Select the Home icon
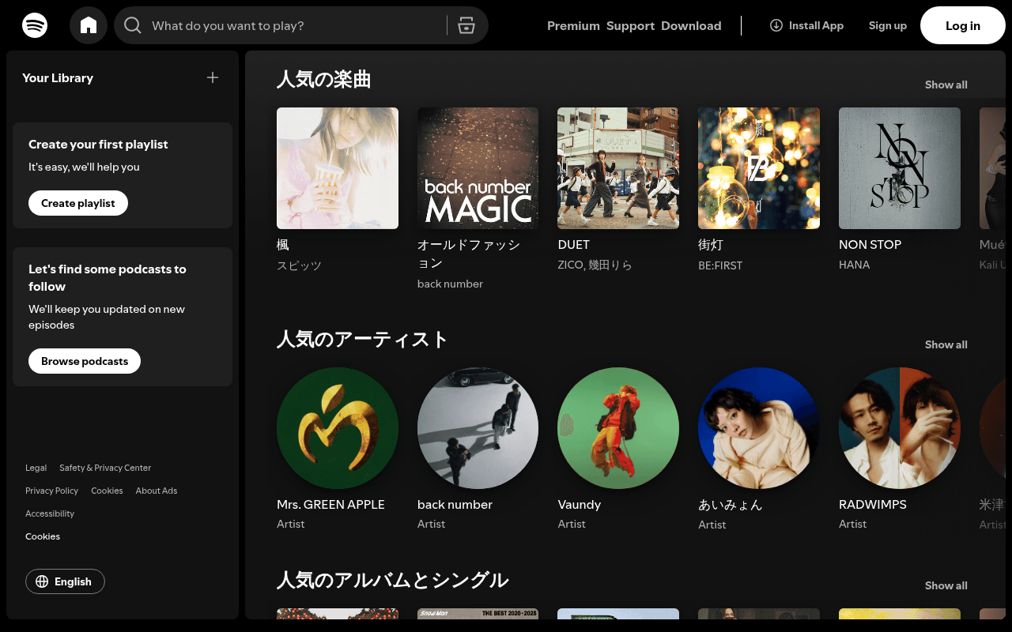The height and width of the screenshot is (632, 1012). 88,24
